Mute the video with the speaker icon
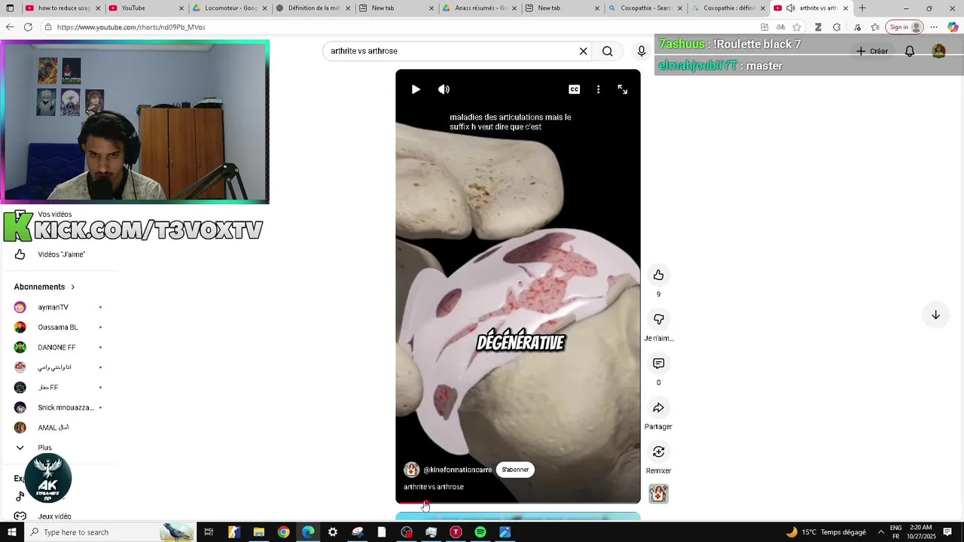Image resolution: width=964 pixels, height=542 pixels. (x=444, y=89)
